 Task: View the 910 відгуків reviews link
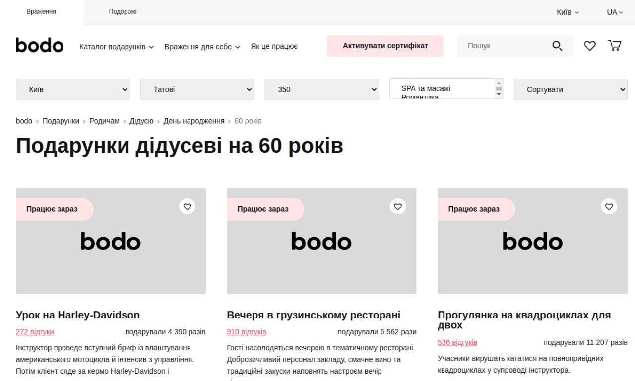(x=247, y=332)
